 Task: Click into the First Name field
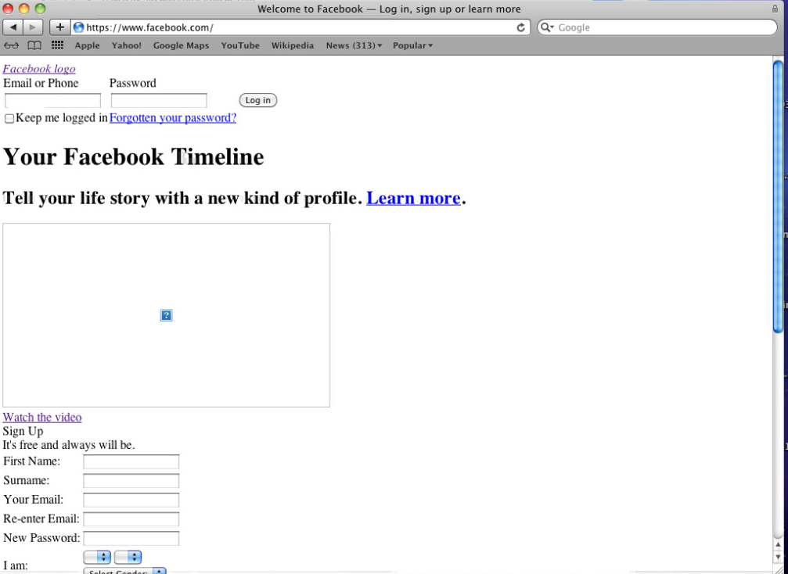[131, 461]
